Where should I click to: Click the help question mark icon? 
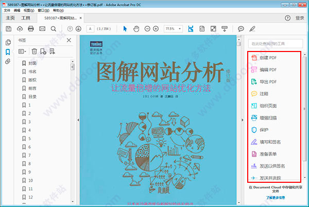[287, 18]
